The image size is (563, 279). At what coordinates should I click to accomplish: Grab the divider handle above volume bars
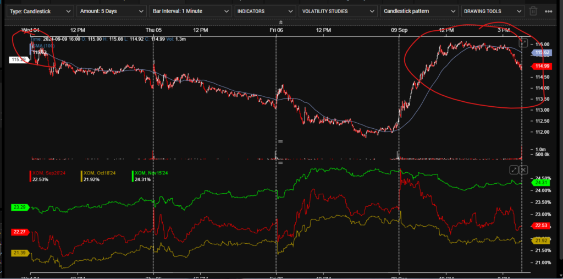click(280, 141)
